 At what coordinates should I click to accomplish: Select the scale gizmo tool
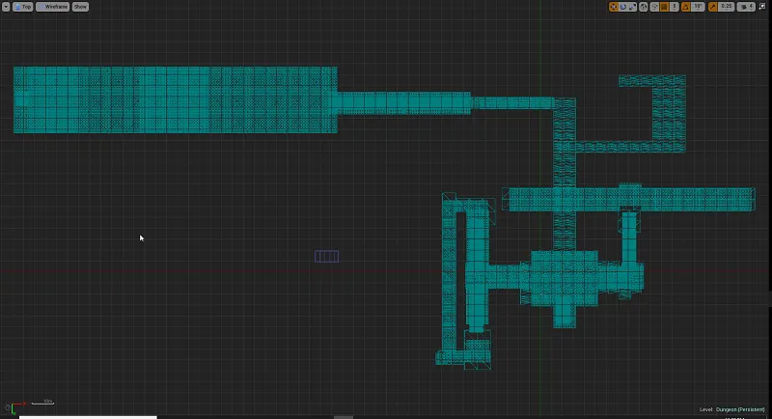[x=632, y=7]
